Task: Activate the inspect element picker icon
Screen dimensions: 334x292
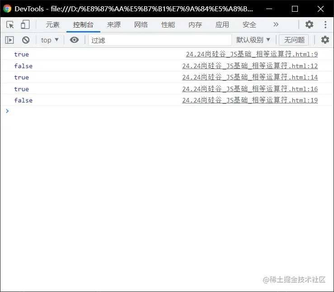Action: pos(10,25)
